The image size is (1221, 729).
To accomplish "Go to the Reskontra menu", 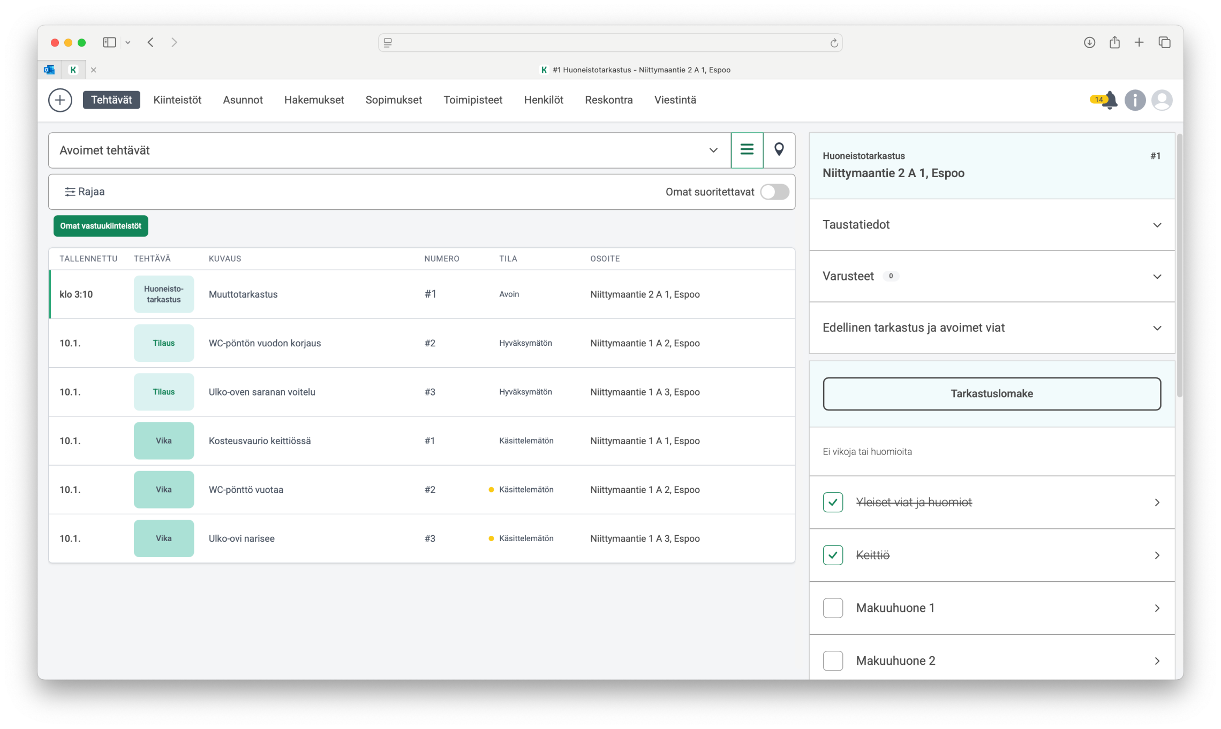I will (x=608, y=100).
